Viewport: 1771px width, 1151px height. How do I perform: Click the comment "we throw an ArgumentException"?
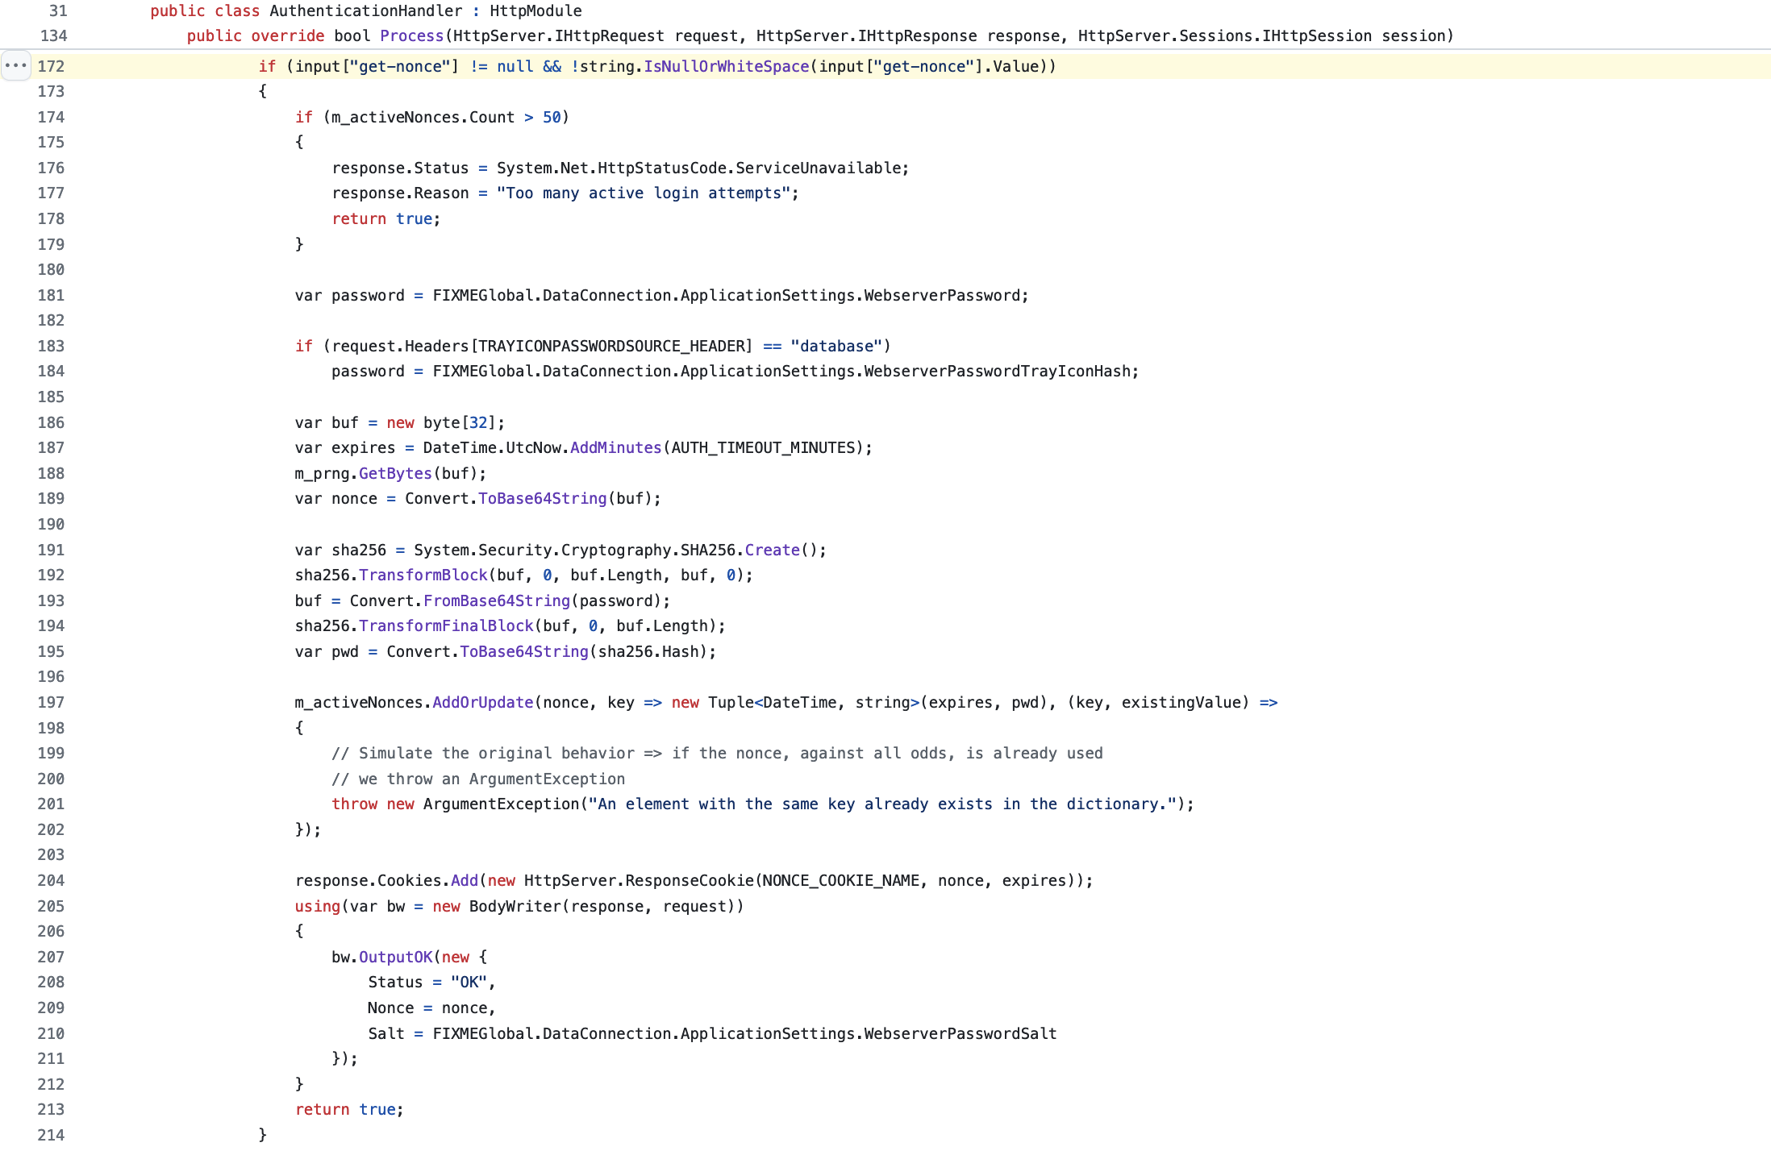pos(491,779)
